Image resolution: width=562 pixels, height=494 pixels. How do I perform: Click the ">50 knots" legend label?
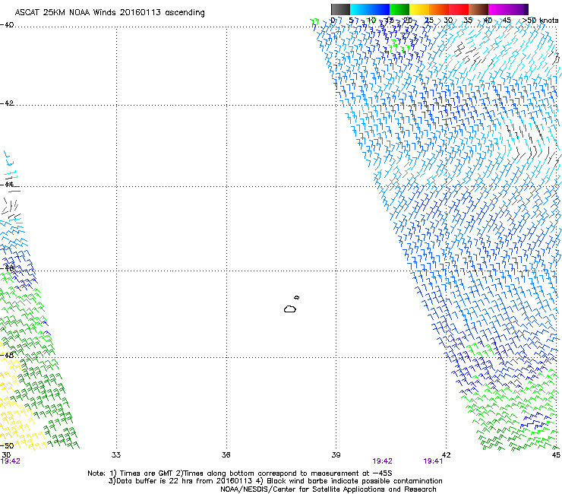click(540, 20)
